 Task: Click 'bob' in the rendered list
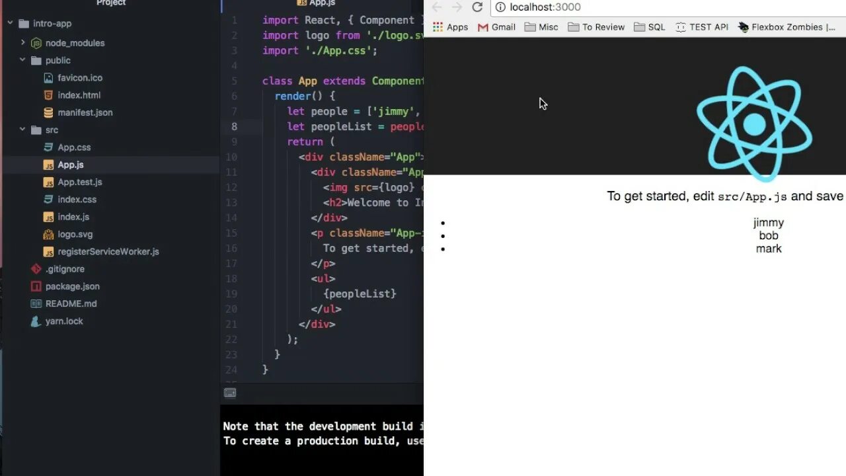coord(769,235)
